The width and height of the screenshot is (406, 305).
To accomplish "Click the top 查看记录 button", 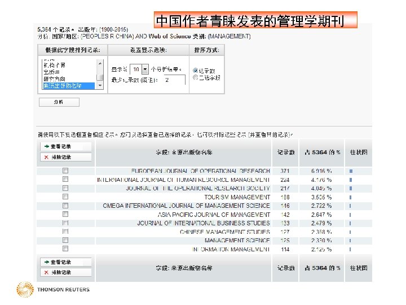I will point(66,146).
